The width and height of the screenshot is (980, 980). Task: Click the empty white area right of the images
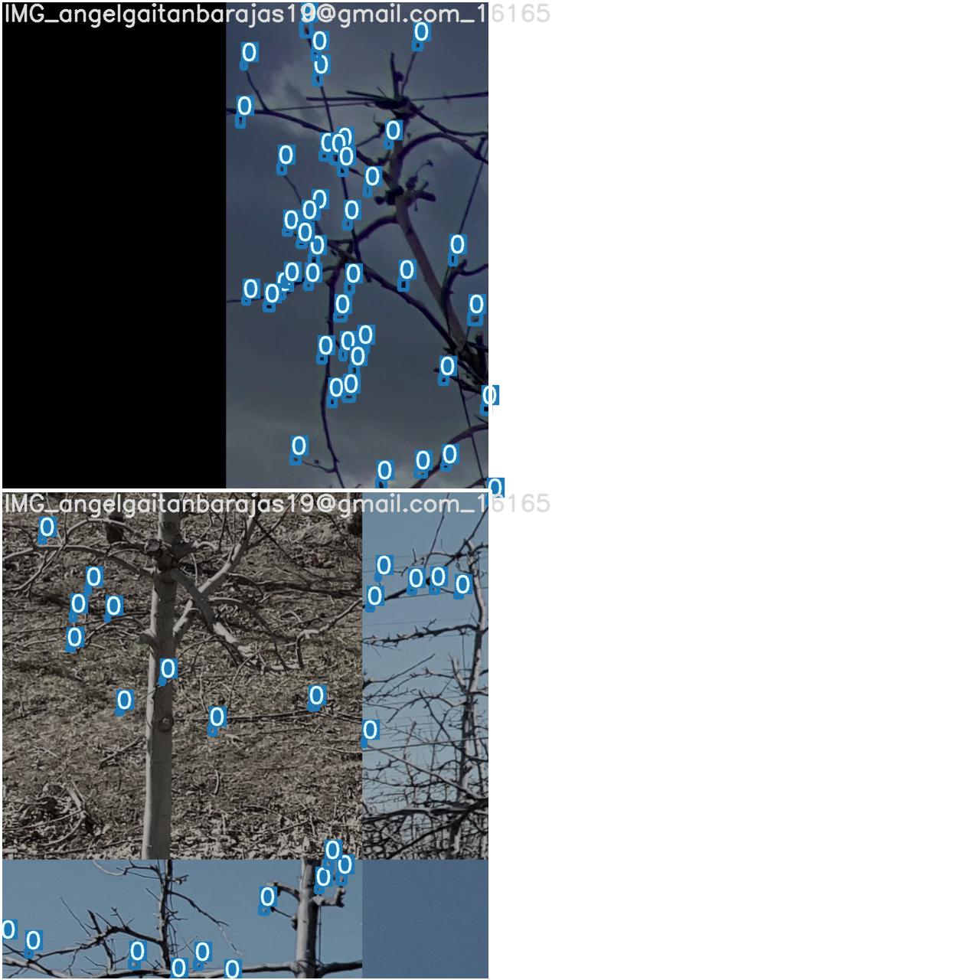coord(735,490)
